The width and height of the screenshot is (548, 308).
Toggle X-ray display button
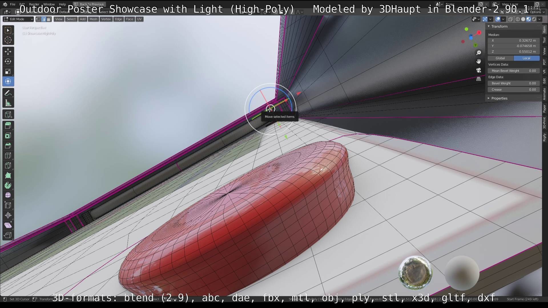[510, 19]
